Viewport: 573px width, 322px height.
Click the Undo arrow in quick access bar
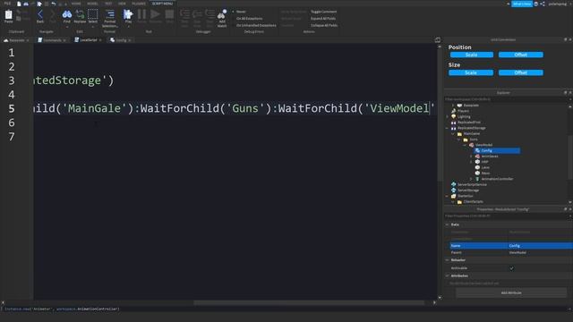[54, 4]
